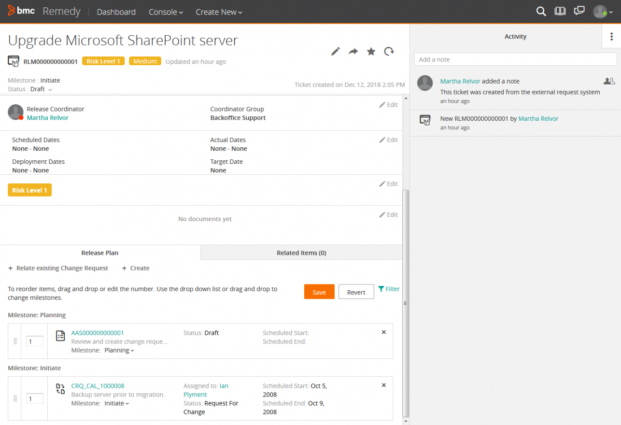Click the order number field for CRQ_CAL_1000008
This screenshot has height=425, width=621.
35,399
